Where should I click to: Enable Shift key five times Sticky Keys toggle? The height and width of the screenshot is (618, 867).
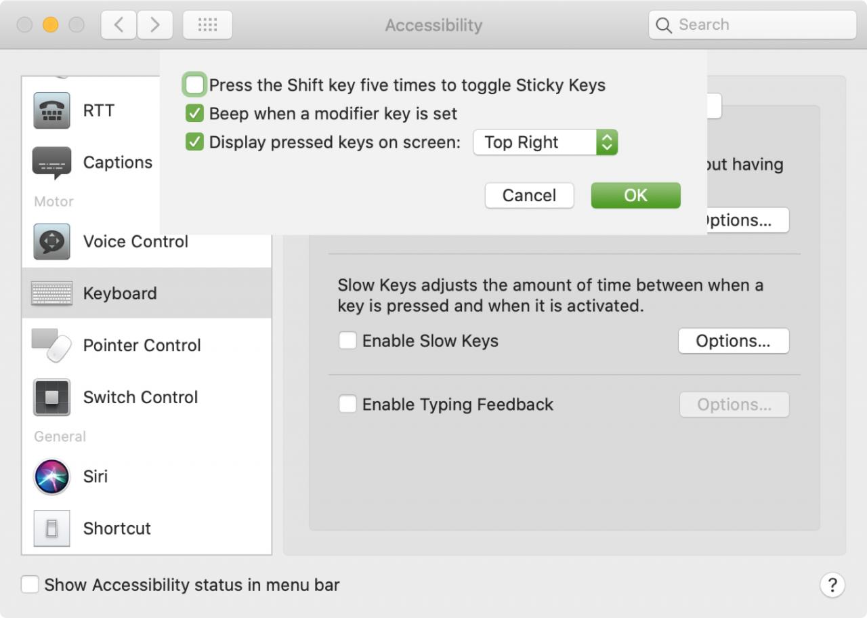[194, 85]
